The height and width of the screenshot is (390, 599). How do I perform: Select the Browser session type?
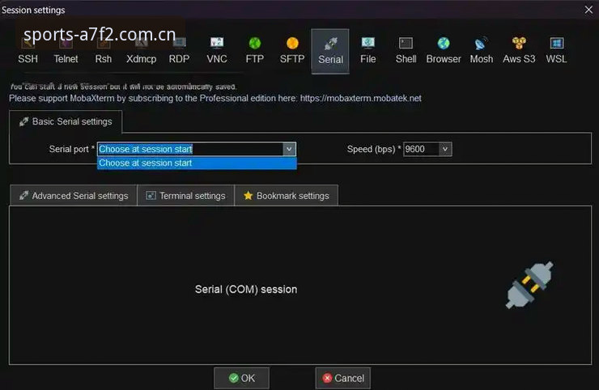pos(443,51)
